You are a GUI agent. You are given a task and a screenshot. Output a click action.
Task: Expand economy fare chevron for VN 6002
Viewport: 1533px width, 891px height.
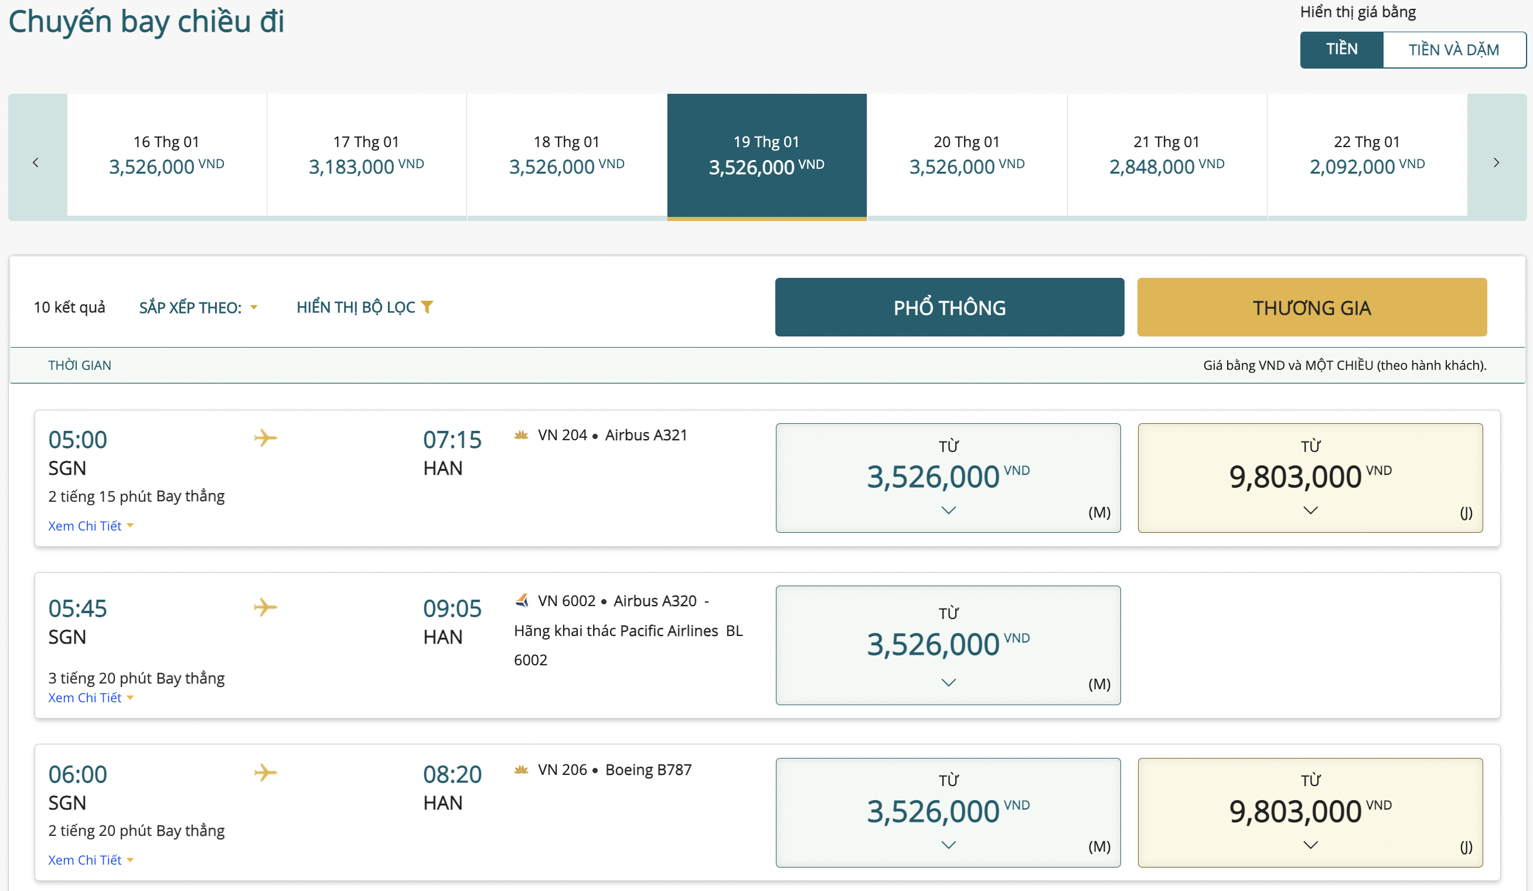point(948,682)
